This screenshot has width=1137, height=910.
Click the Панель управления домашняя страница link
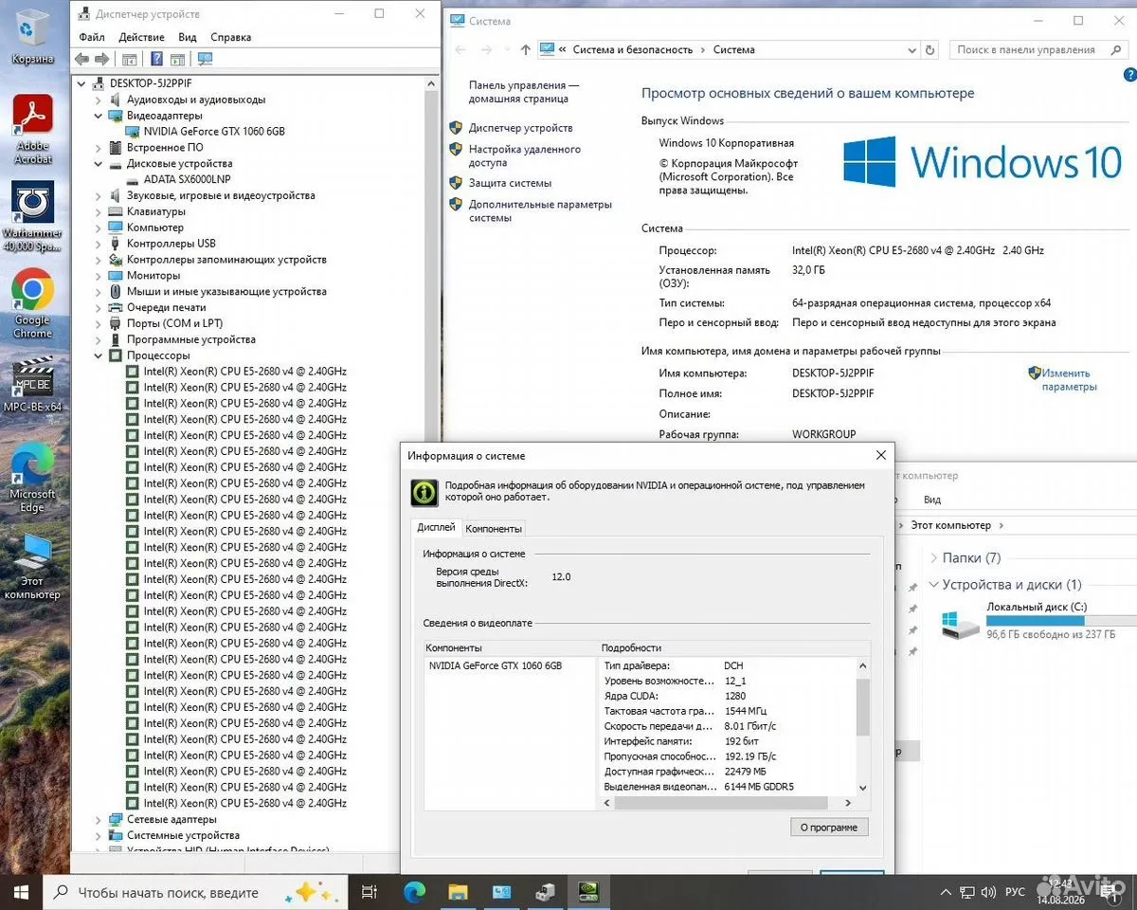pos(524,91)
